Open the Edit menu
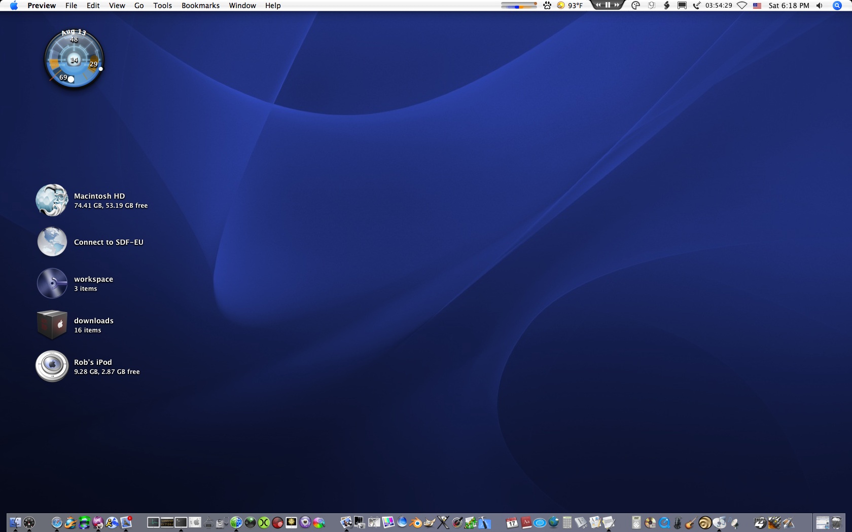This screenshot has height=532, width=852. coord(93,6)
